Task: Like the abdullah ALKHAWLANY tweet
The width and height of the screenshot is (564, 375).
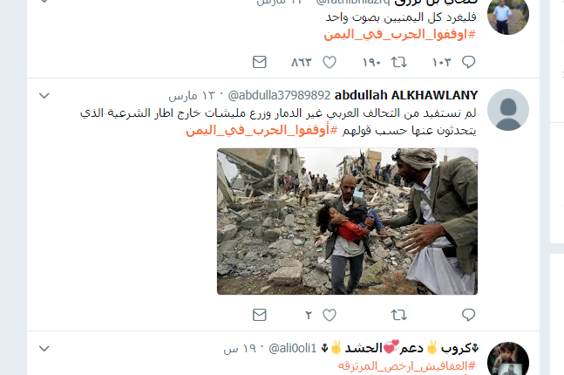Action: (x=330, y=315)
